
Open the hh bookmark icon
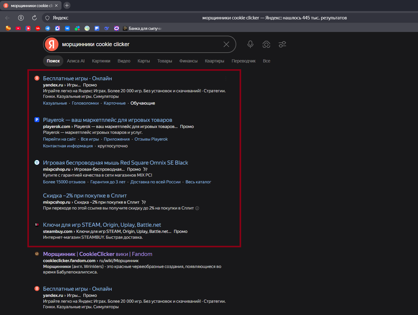pos(38,28)
